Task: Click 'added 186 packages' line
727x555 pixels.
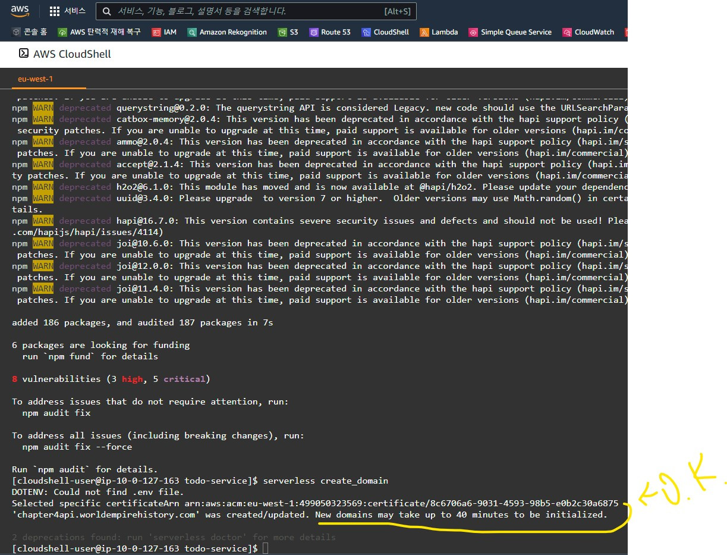Action: point(143,322)
